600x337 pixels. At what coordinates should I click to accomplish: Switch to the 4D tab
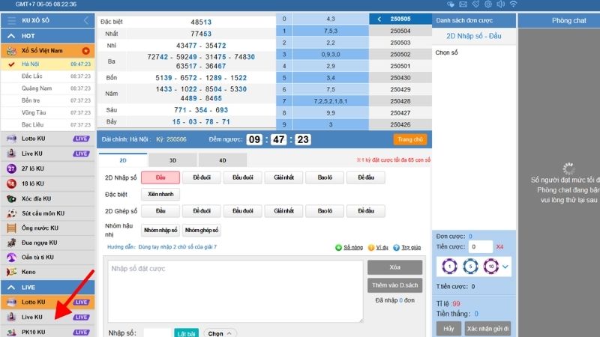pyautogui.click(x=221, y=160)
